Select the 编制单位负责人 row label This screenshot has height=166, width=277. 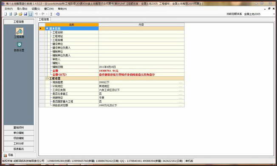(x=61, y=55)
